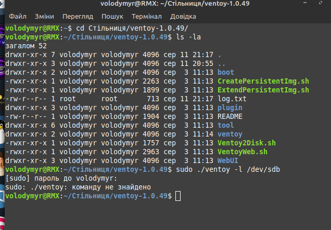Screen dimensions: 331x230
Task: Click the boot directory name
Action: point(226,72)
